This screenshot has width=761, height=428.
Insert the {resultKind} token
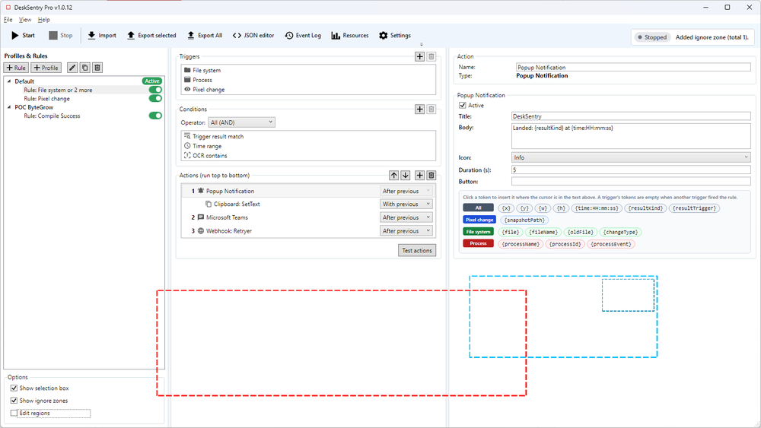(645, 208)
